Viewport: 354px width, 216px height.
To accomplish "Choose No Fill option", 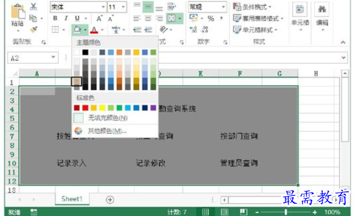I will click(114, 118).
